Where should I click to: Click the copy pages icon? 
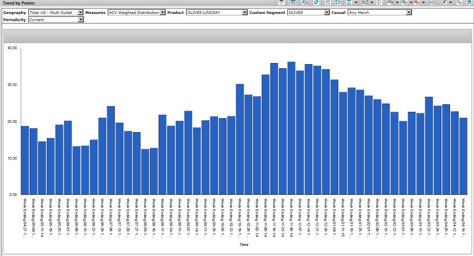pos(460,3)
